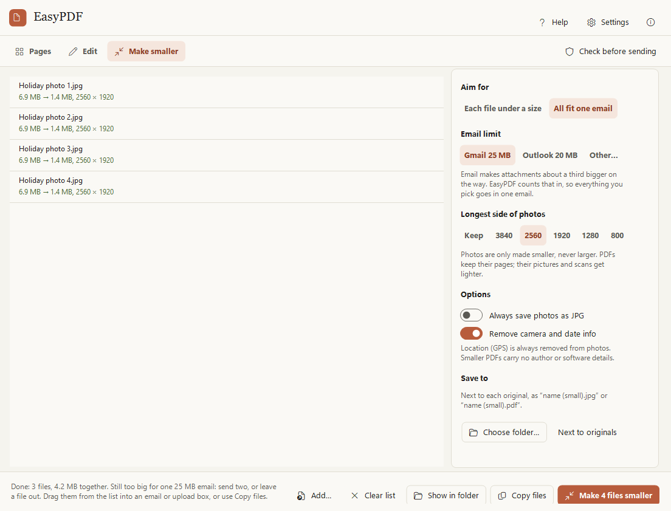This screenshot has height=511, width=671.
Task: Click the Pages grid icon
Action: (x=19, y=52)
